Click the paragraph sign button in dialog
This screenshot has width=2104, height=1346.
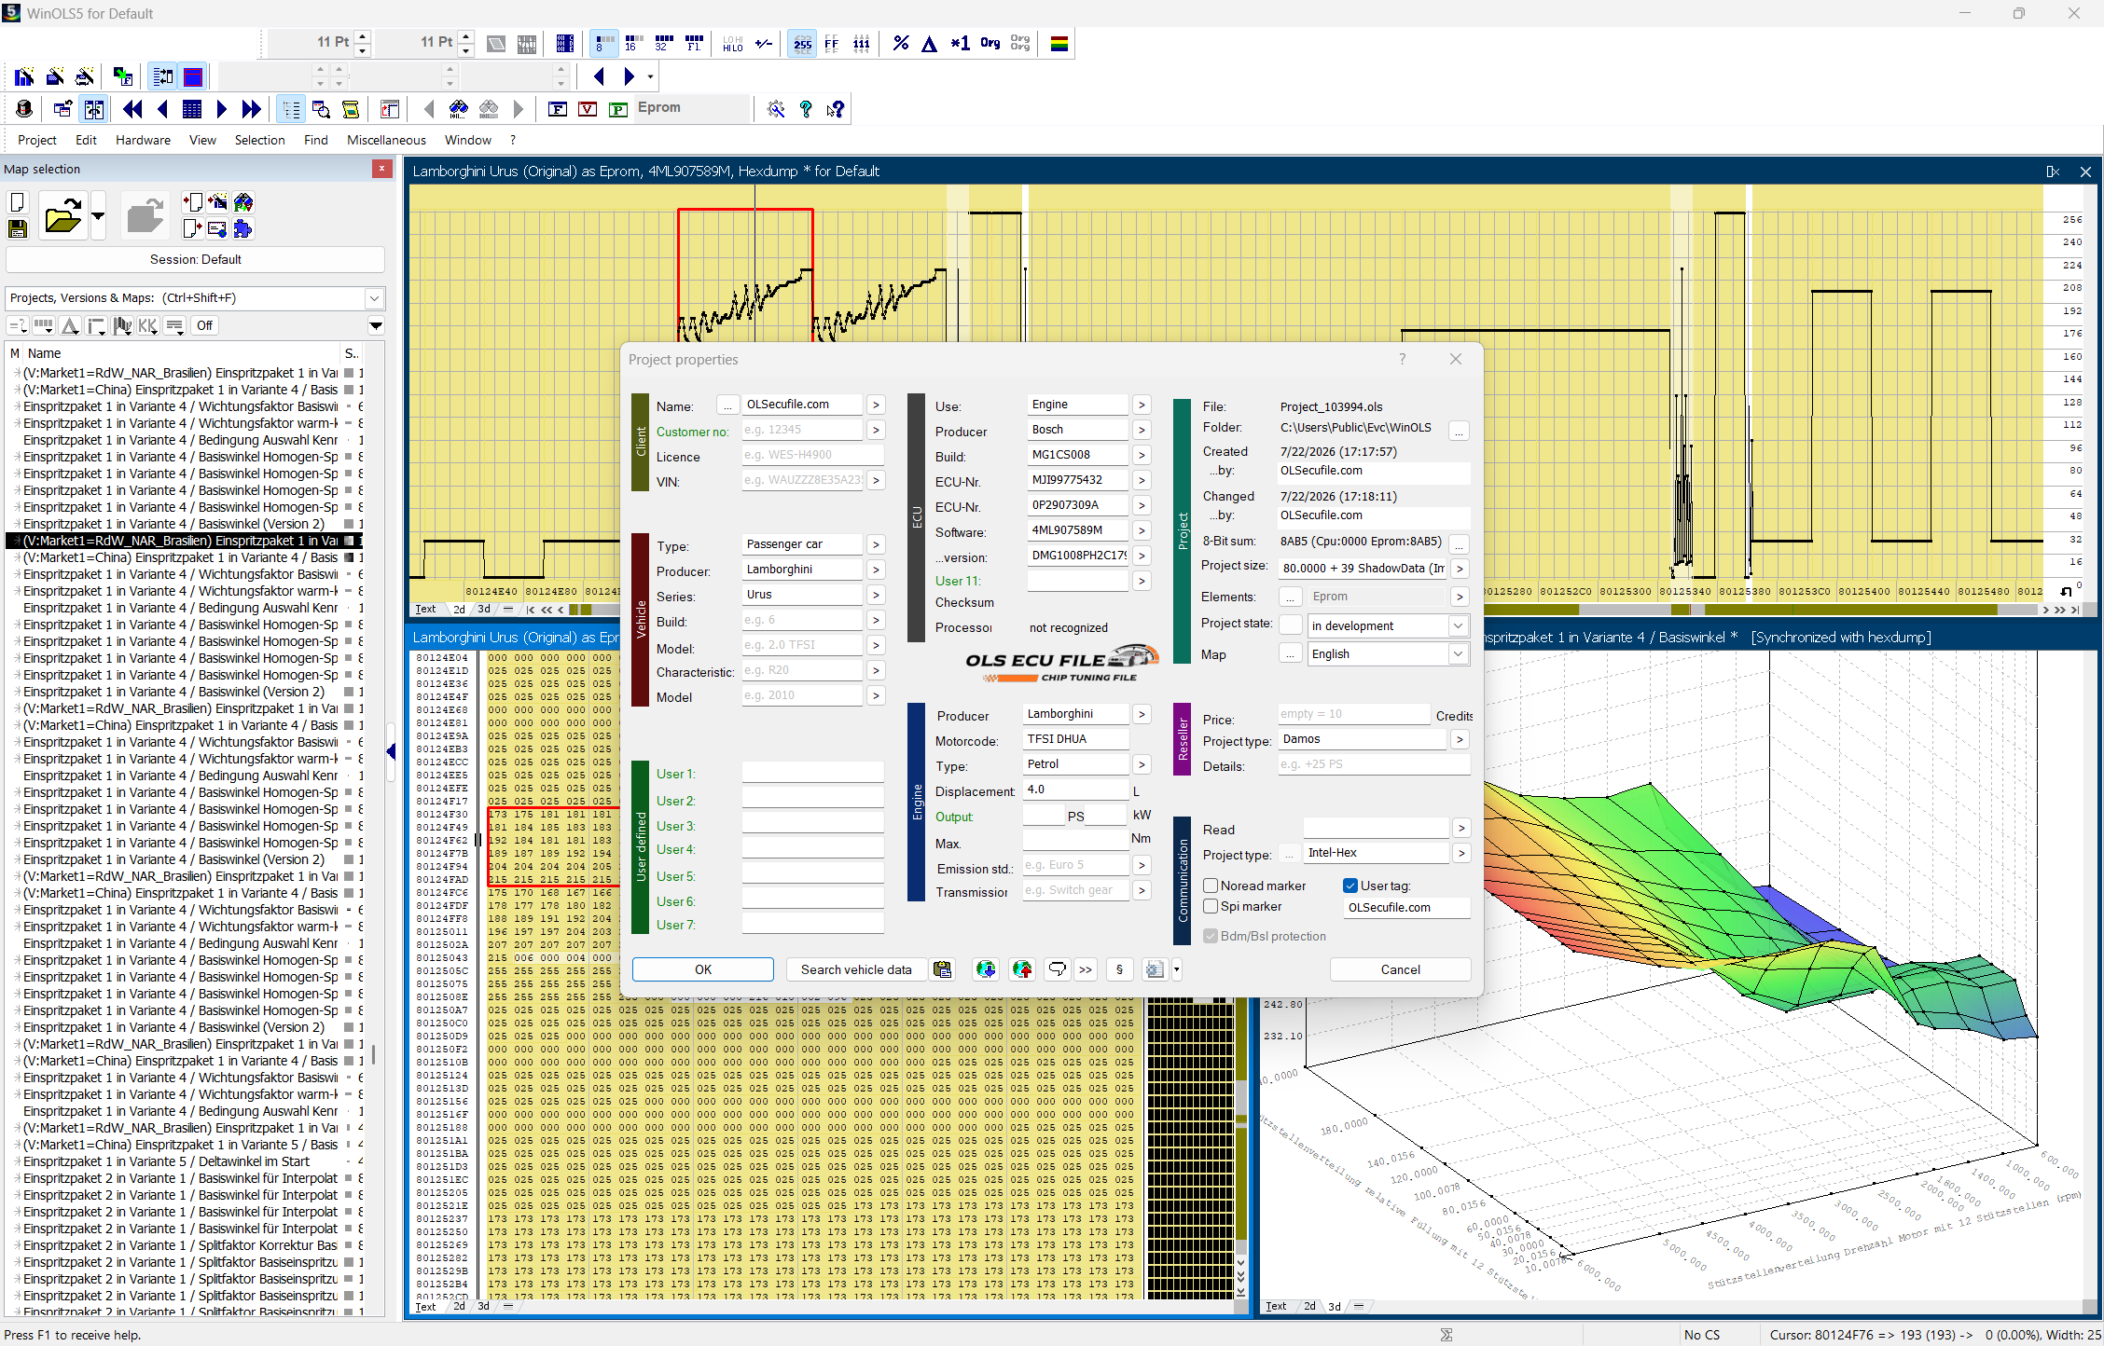(x=1119, y=969)
